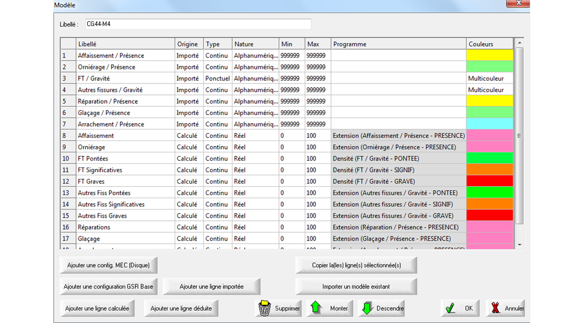Open Importer un modèle existant

[x=356, y=287]
